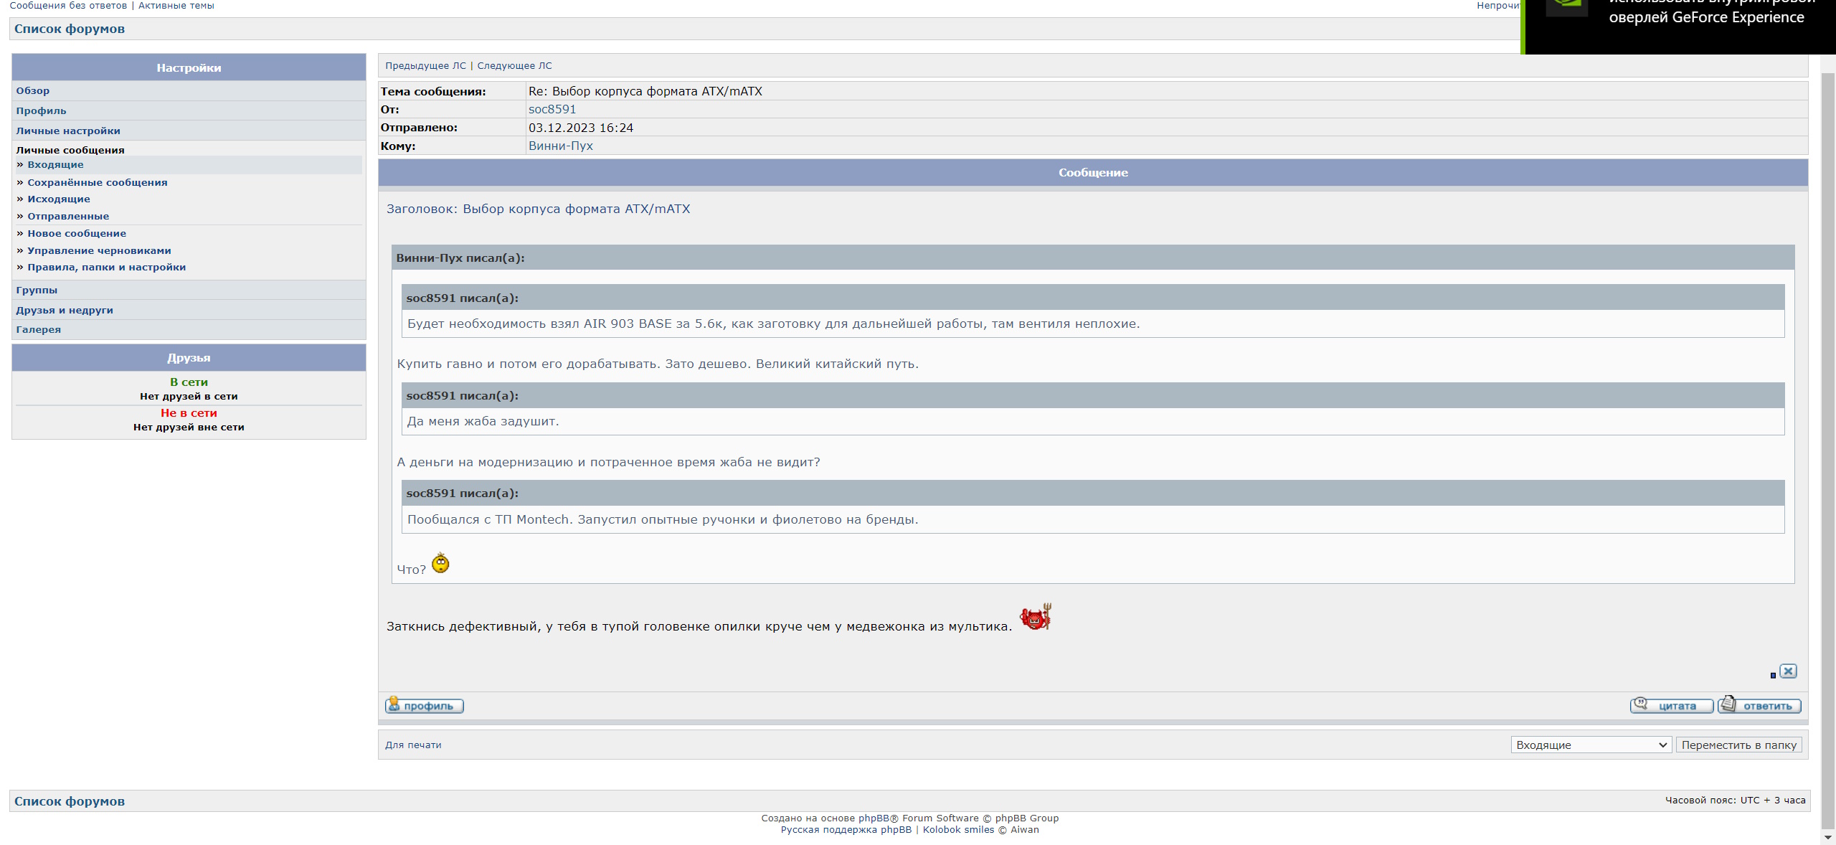This screenshot has height=845, width=1836.
Task: Click 'Переместить в папку' button
Action: tap(1738, 745)
